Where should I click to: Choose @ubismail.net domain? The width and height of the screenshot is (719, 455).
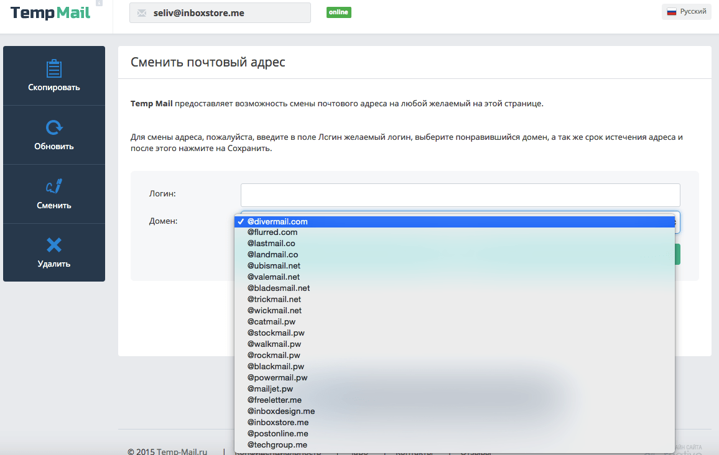pos(455,266)
